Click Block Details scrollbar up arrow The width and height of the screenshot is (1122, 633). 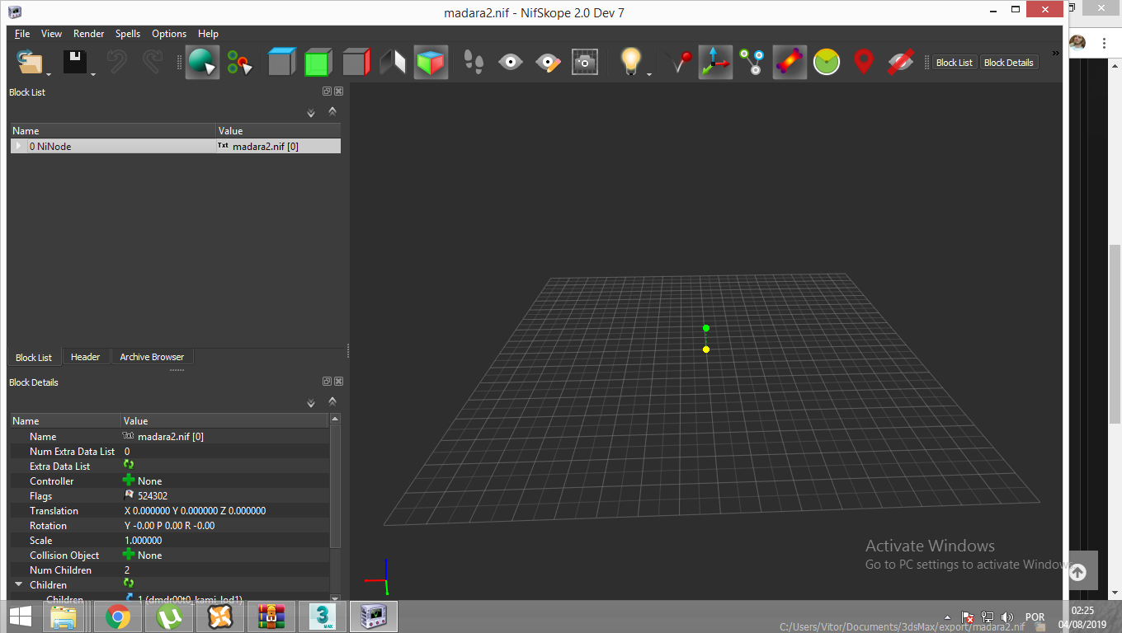335,420
